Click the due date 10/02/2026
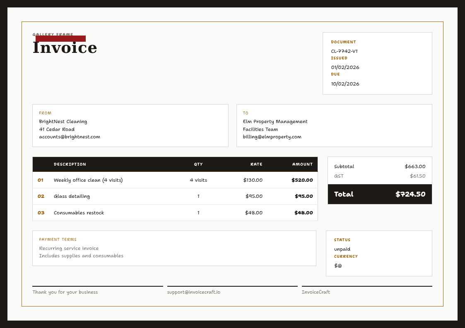The width and height of the screenshot is (465, 328). pyautogui.click(x=345, y=84)
